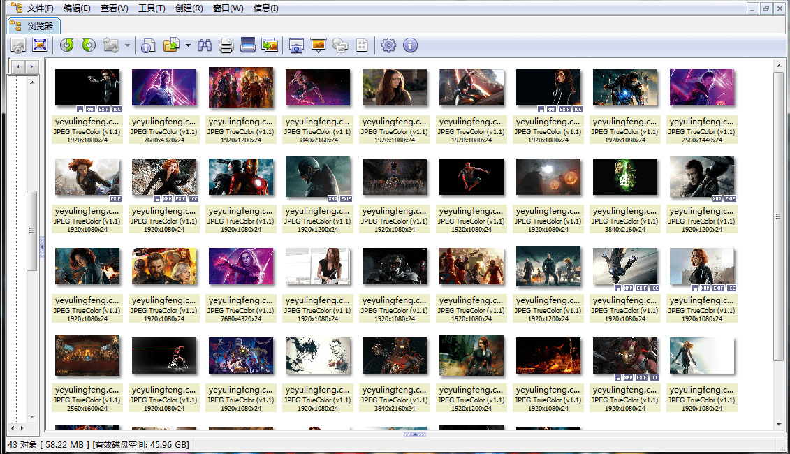This screenshot has width=790, height=454.
Task: Click the 2560x1600x24 dimension label
Action: pyautogui.click(x=87, y=409)
